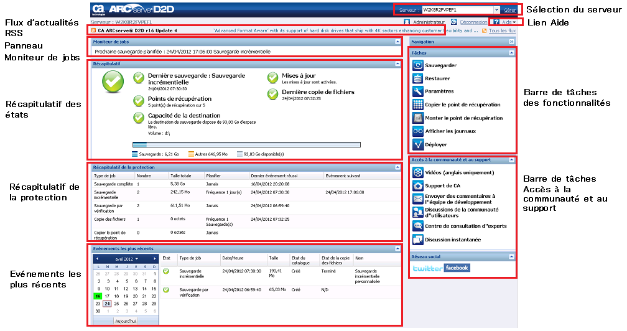627x331 pixels.
Task: Open the Sauvegarder task icon
Action: pos(418,65)
